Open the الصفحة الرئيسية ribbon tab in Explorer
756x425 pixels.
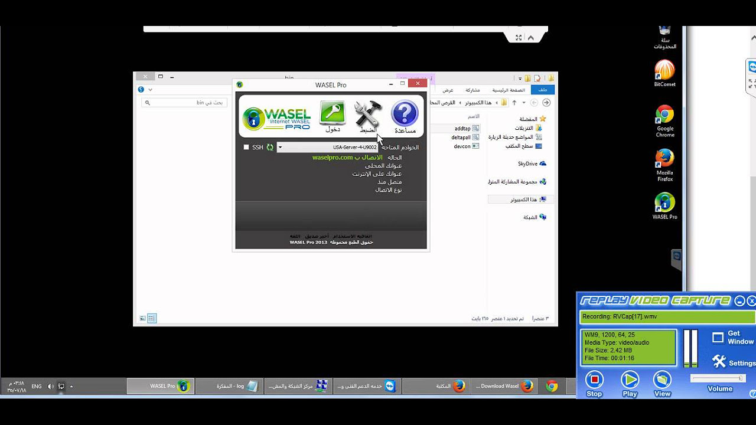click(509, 90)
